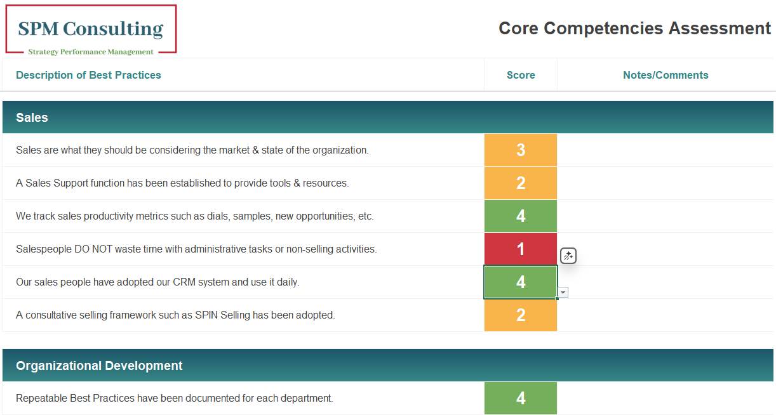Image resolution: width=776 pixels, height=415 pixels.
Task: Open the score dropdown beside the selected cell
Action: click(x=563, y=292)
